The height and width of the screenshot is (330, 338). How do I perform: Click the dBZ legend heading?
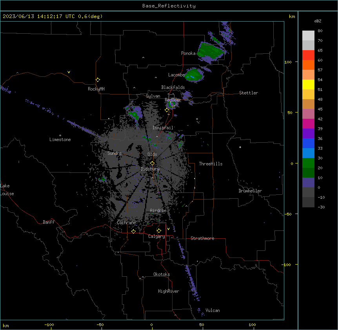[x=318, y=21]
